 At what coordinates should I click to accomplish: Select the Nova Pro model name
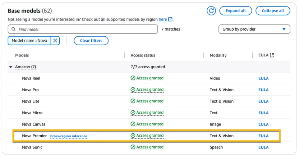click(30, 90)
